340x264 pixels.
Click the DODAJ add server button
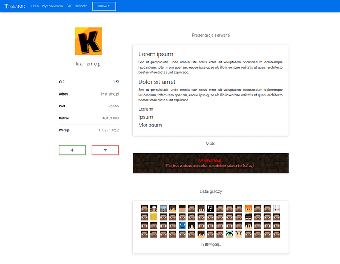[104, 6]
